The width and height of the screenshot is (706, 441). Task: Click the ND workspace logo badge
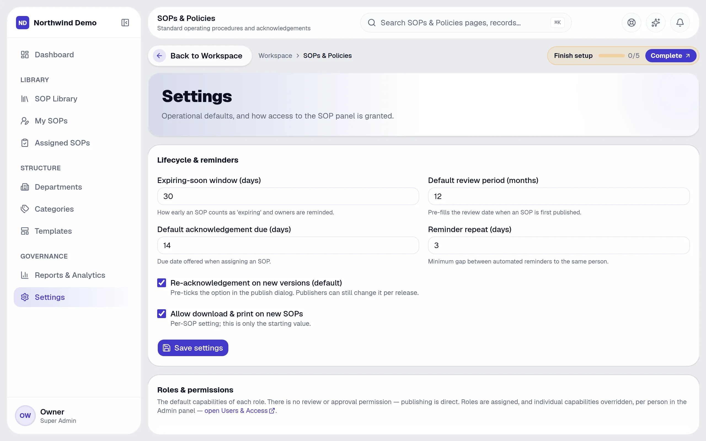(x=22, y=22)
